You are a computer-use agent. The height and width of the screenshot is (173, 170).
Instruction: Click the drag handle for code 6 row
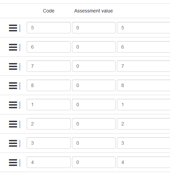tap(13, 47)
